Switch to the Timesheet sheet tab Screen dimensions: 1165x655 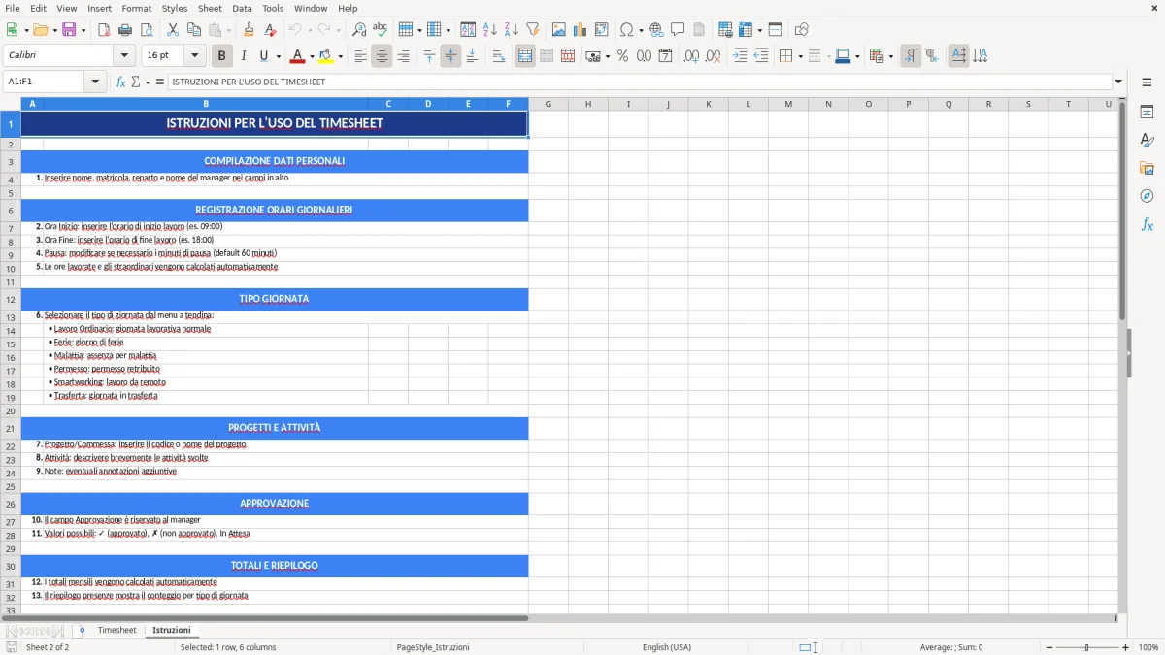click(116, 630)
